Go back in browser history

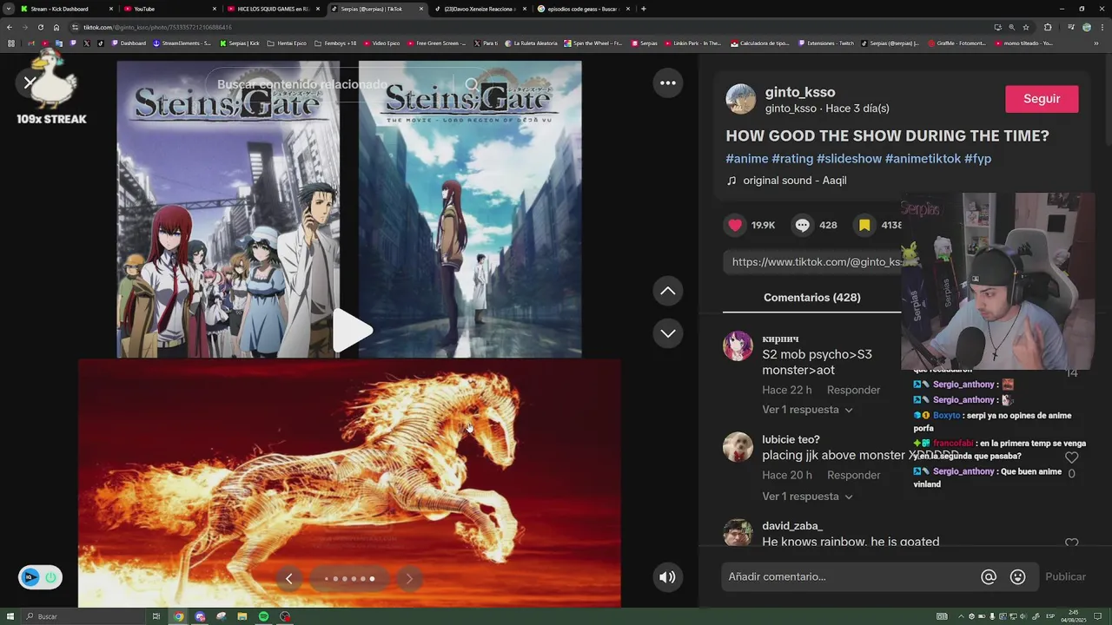coord(10,27)
